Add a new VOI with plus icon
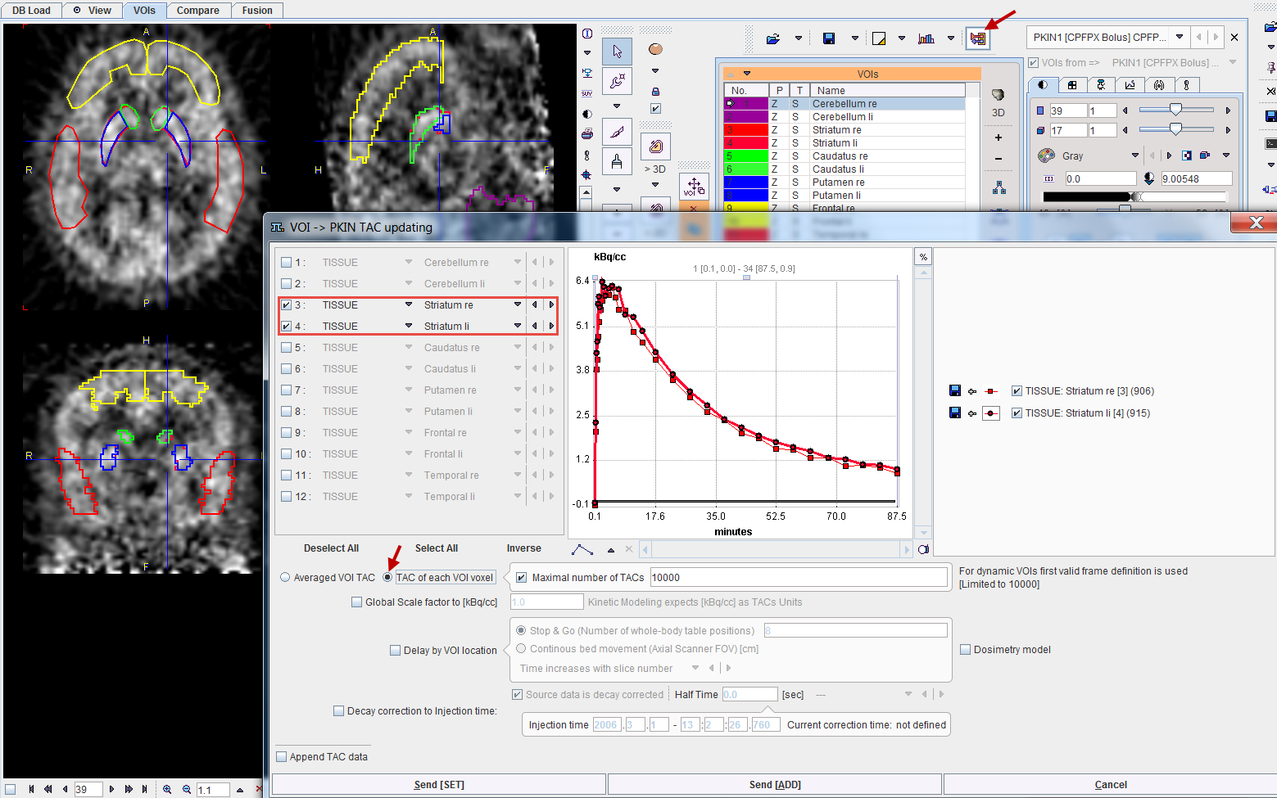The width and height of the screenshot is (1277, 798). (x=998, y=138)
